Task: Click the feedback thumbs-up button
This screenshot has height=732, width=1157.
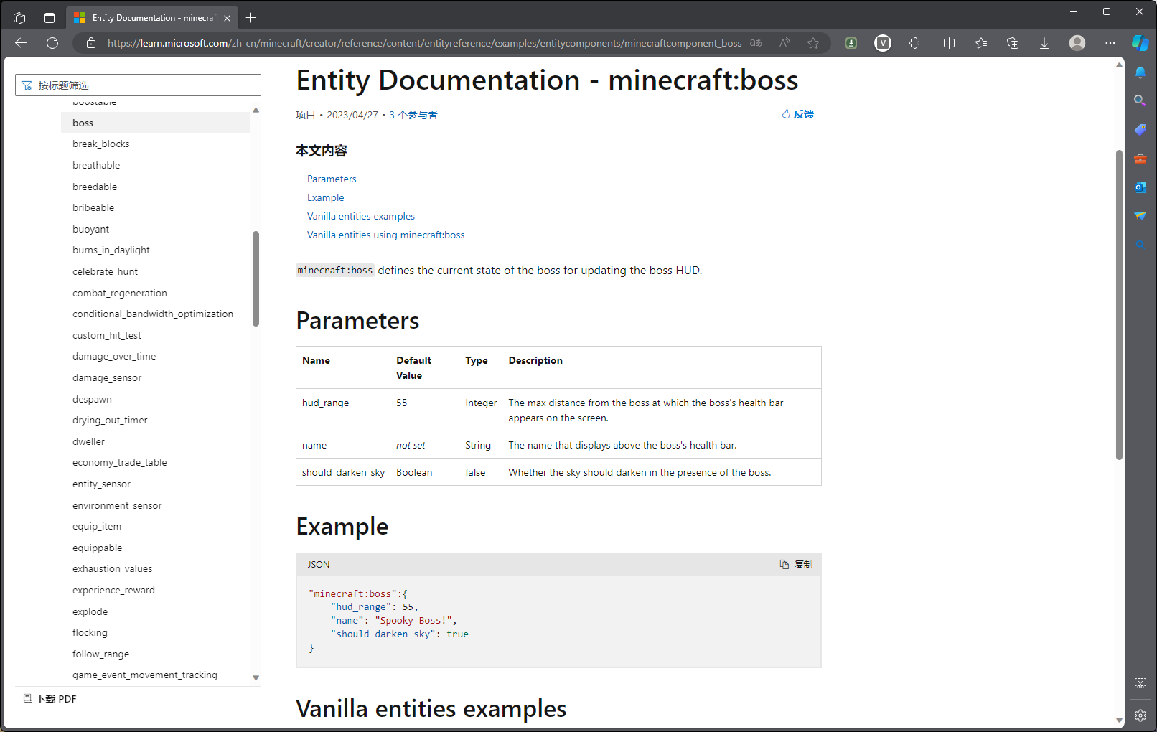Action: tap(797, 114)
